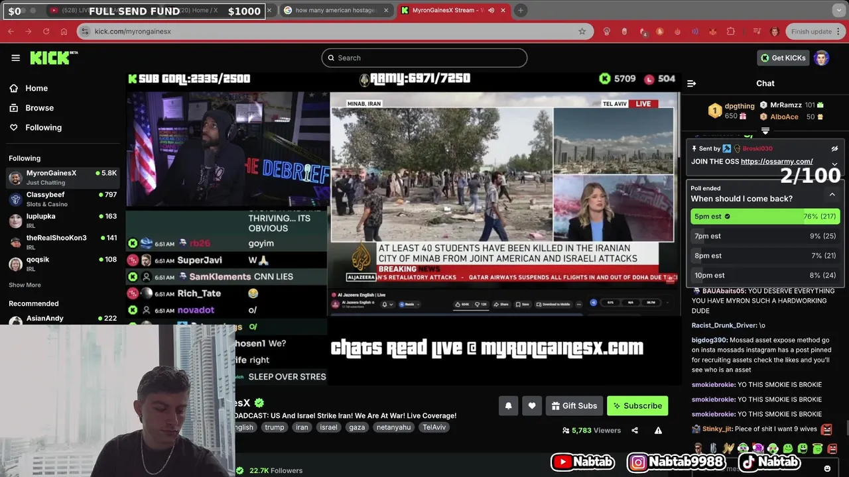Open Classybeef channel in sidebar
The image size is (849, 477).
(62, 199)
